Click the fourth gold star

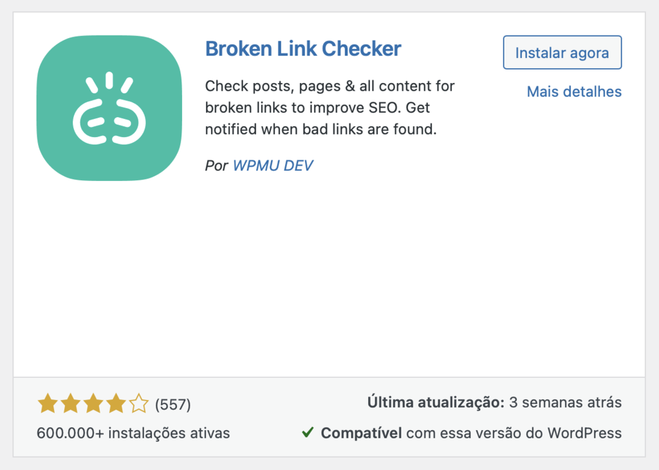click(117, 402)
